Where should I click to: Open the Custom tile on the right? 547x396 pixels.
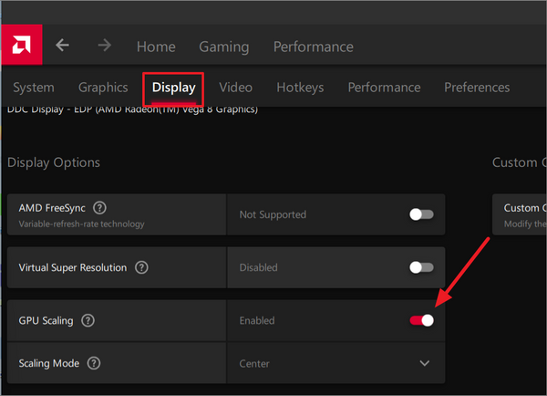pyautogui.click(x=520, y=214)
